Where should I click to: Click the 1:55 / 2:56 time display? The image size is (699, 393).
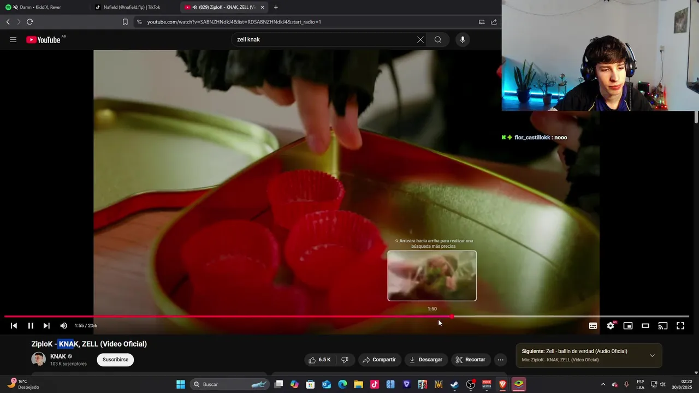(x=86, y=326)
